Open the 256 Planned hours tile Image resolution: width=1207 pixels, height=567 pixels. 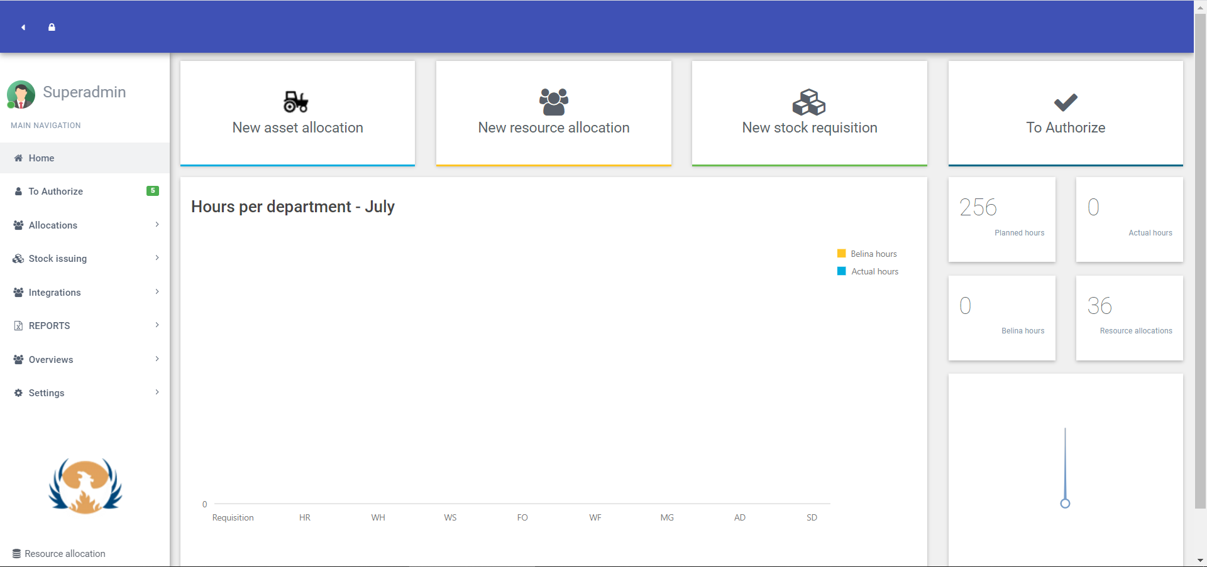click(x=1002, y=219)
